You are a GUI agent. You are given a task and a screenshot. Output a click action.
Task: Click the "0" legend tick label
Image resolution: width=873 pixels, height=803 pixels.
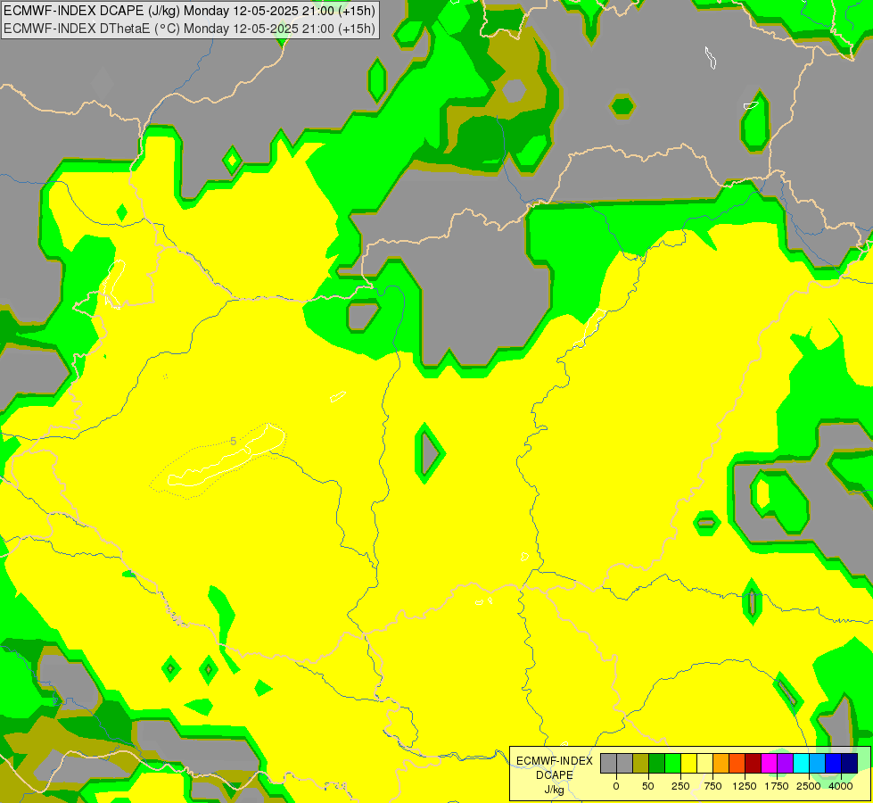(616, 786)
